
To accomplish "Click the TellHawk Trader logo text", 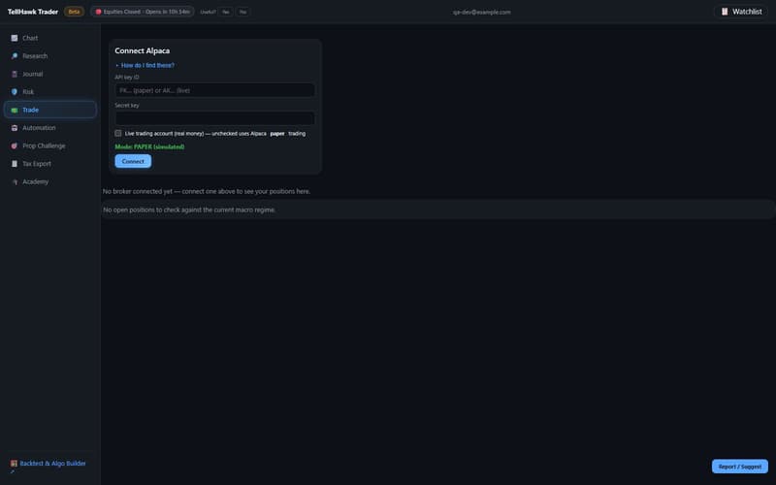I will (x=33, y=12).
